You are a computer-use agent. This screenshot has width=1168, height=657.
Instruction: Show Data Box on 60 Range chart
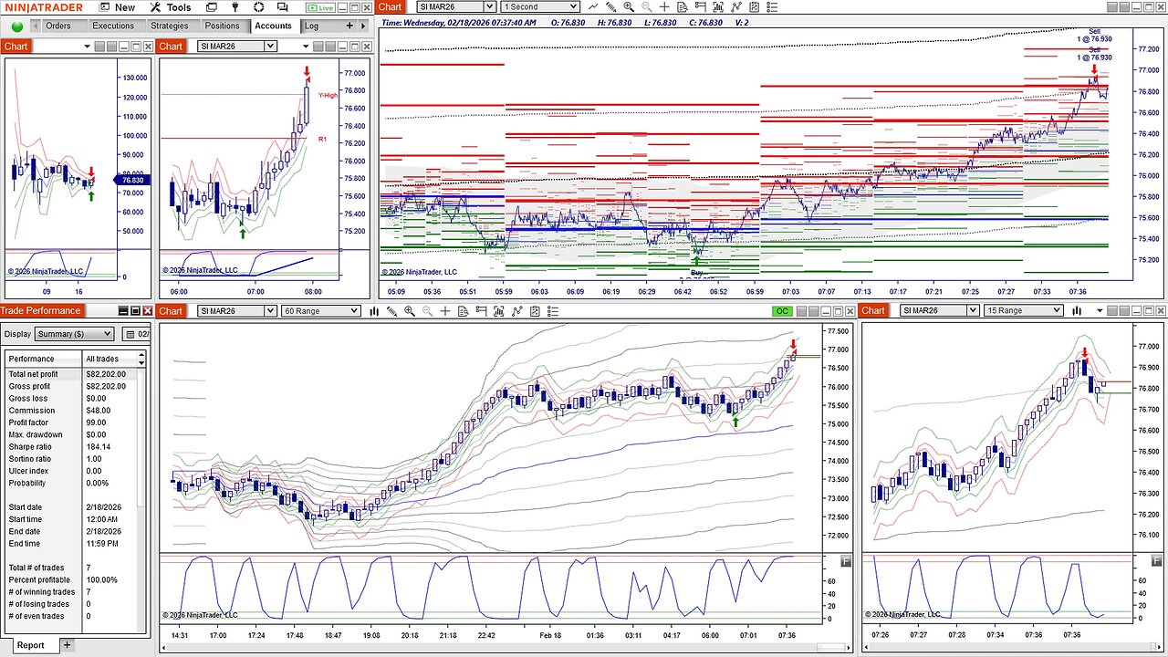pos(463,311)
